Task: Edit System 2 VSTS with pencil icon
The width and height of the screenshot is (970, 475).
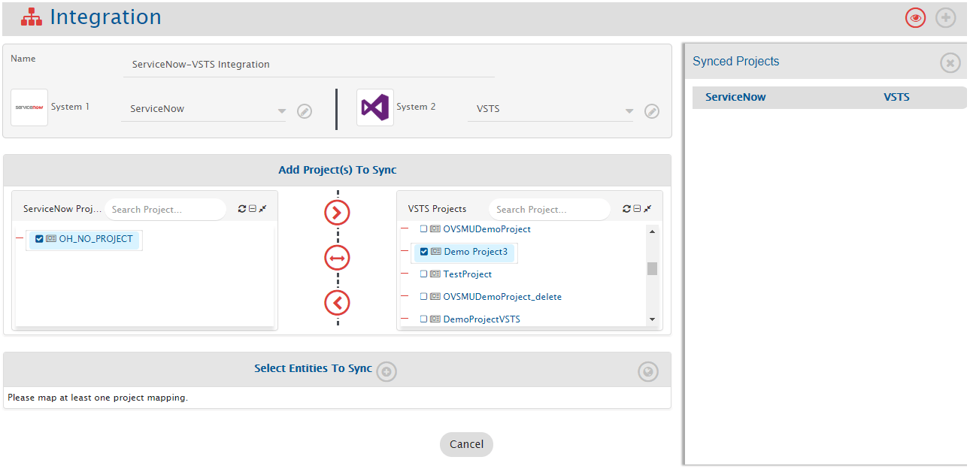Action: 652,111
